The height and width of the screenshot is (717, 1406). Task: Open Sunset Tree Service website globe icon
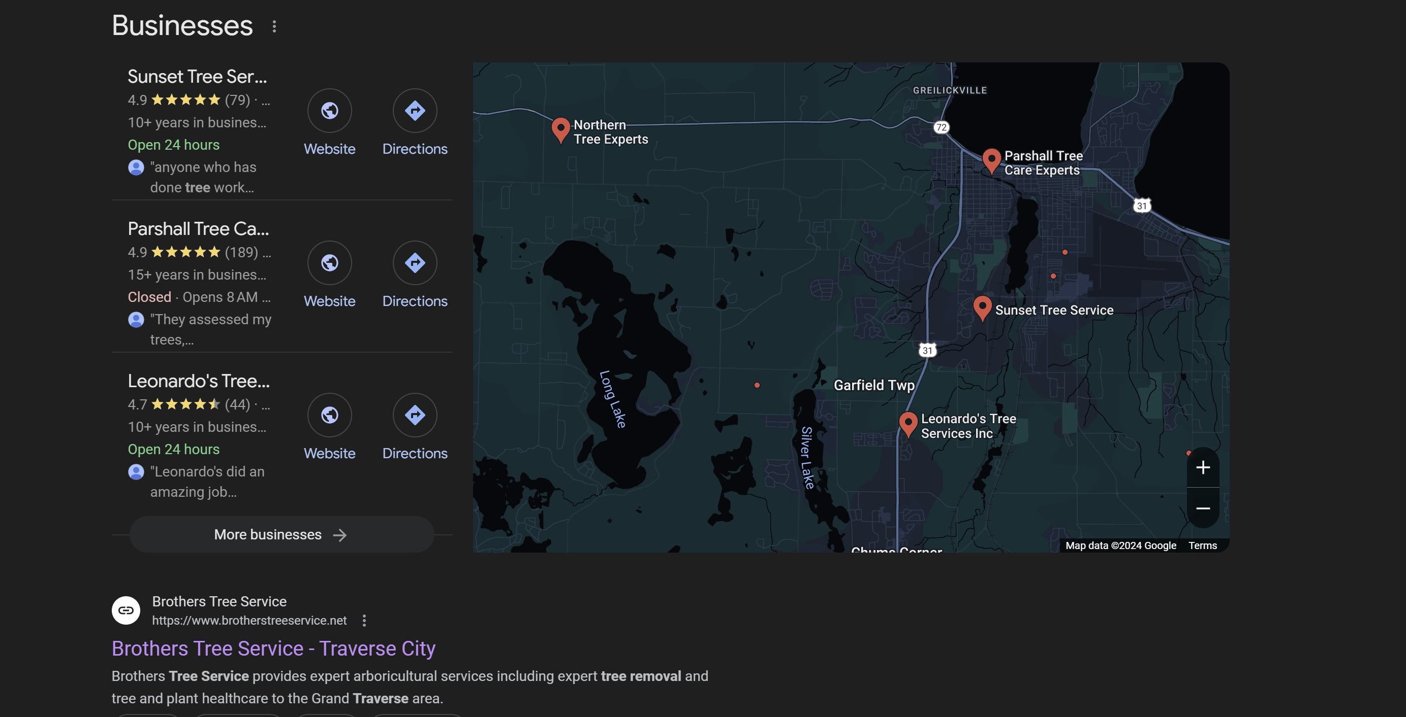click(329, 111)
